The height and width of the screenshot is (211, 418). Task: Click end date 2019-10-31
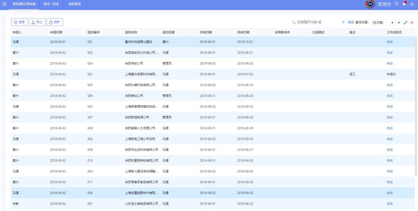tap(245, 42)
